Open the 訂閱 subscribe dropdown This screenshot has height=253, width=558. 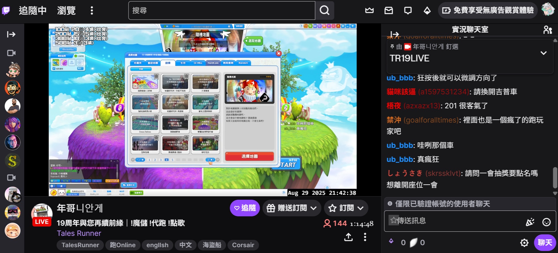(346, 208)
